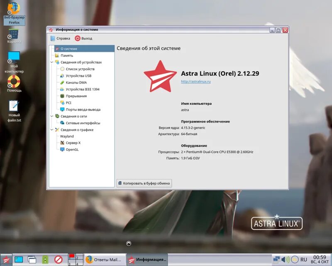Select Прерывания in the sidebar
332x266 pixels.
click(76, 96)
